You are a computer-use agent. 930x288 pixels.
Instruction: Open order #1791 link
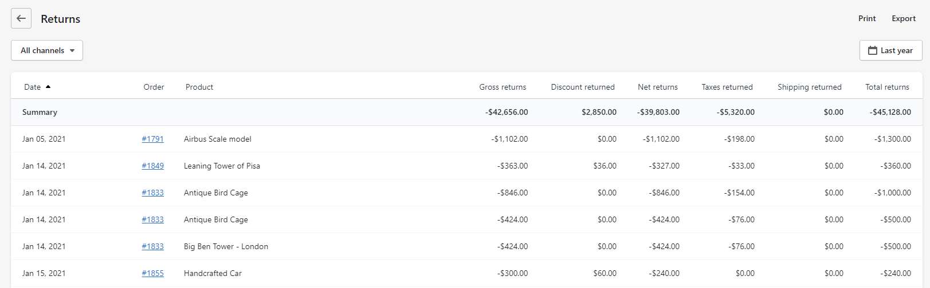(153, 139)
